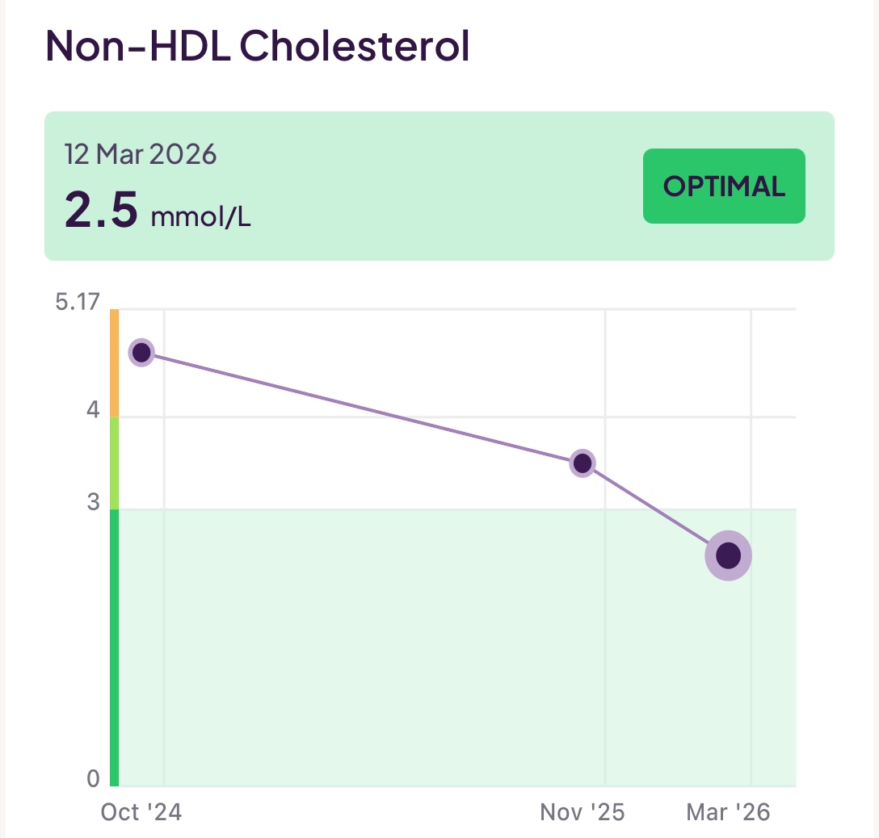Open the Nov '25 date label
This screenshot has width=879, height=838.
(x=582, y=812)
